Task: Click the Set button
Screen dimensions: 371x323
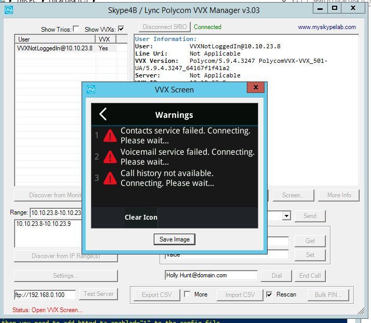Action: [310, 255]
